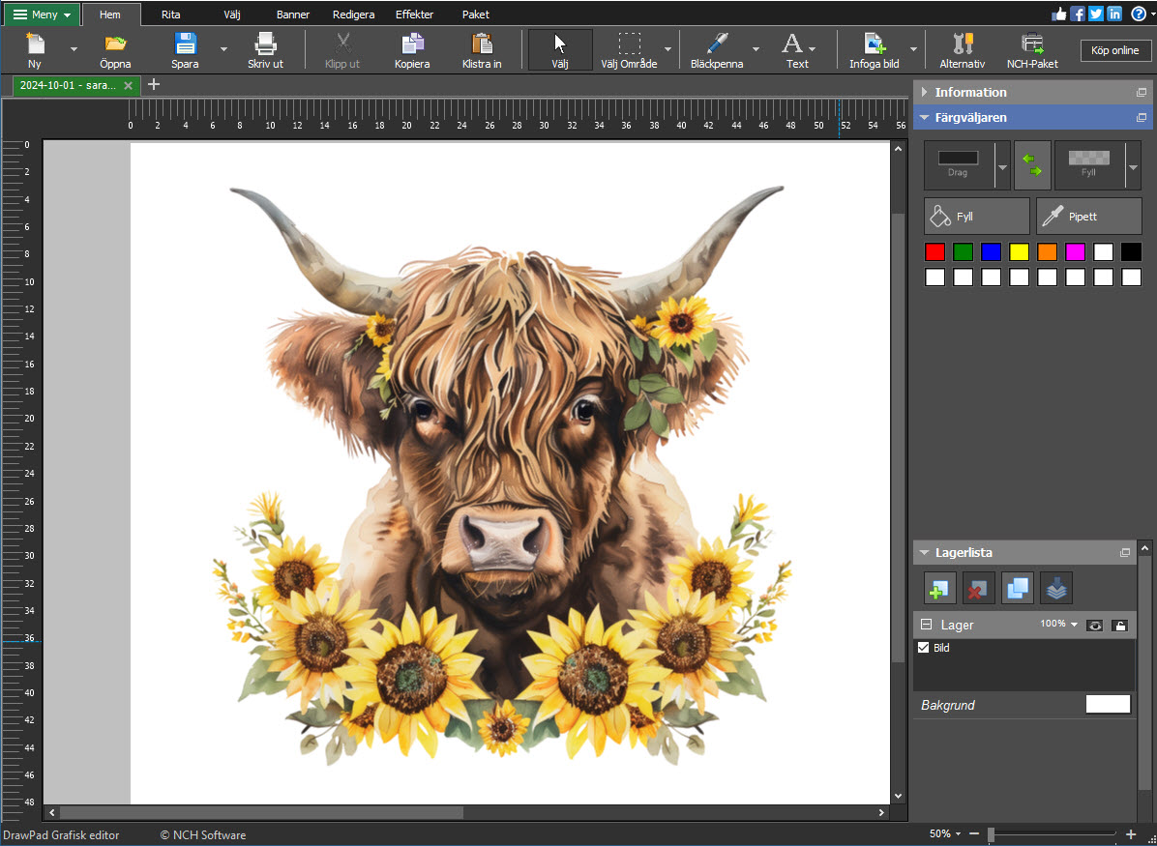
Task: Select the Pipett eyedropper tool
Action: [x=1088, y=217]
